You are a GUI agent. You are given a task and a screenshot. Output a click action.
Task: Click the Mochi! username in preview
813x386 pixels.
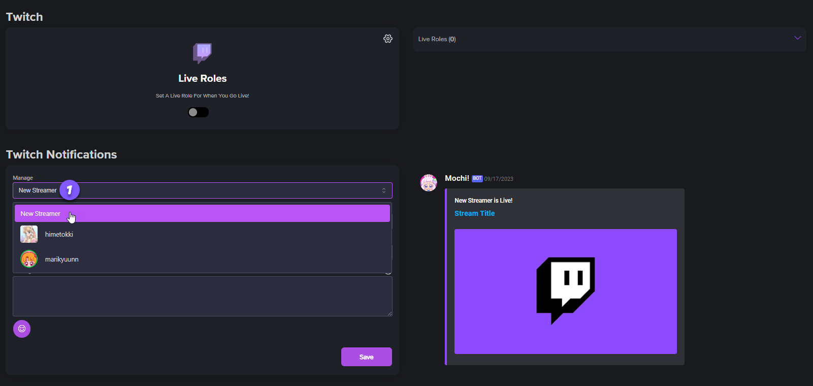point(457,178)
